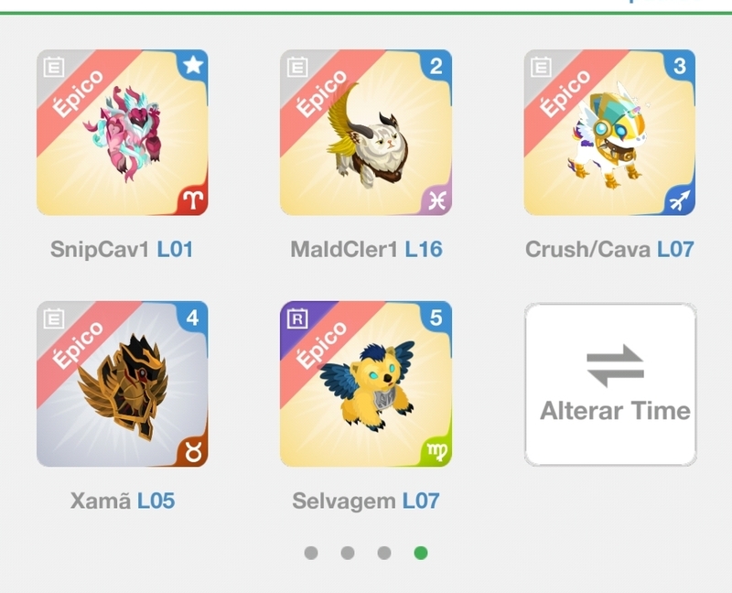Screen dimensions: 732x593
Task: Click the Taurus zodiac icon on Xamã
Action: 193,451
